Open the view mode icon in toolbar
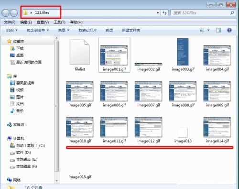239x189 pixels. (x=202, y=30)
